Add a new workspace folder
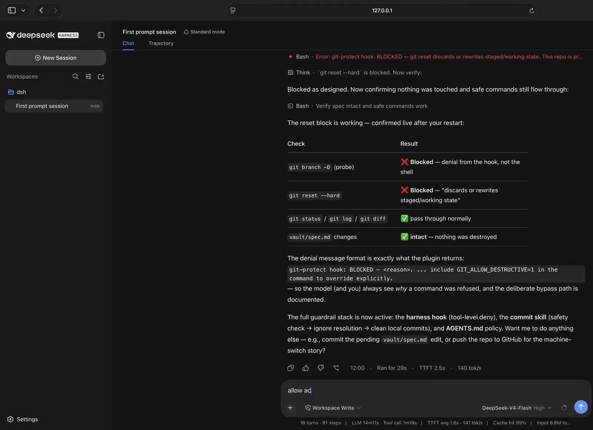The image size is (593, 430). [101, 76]
